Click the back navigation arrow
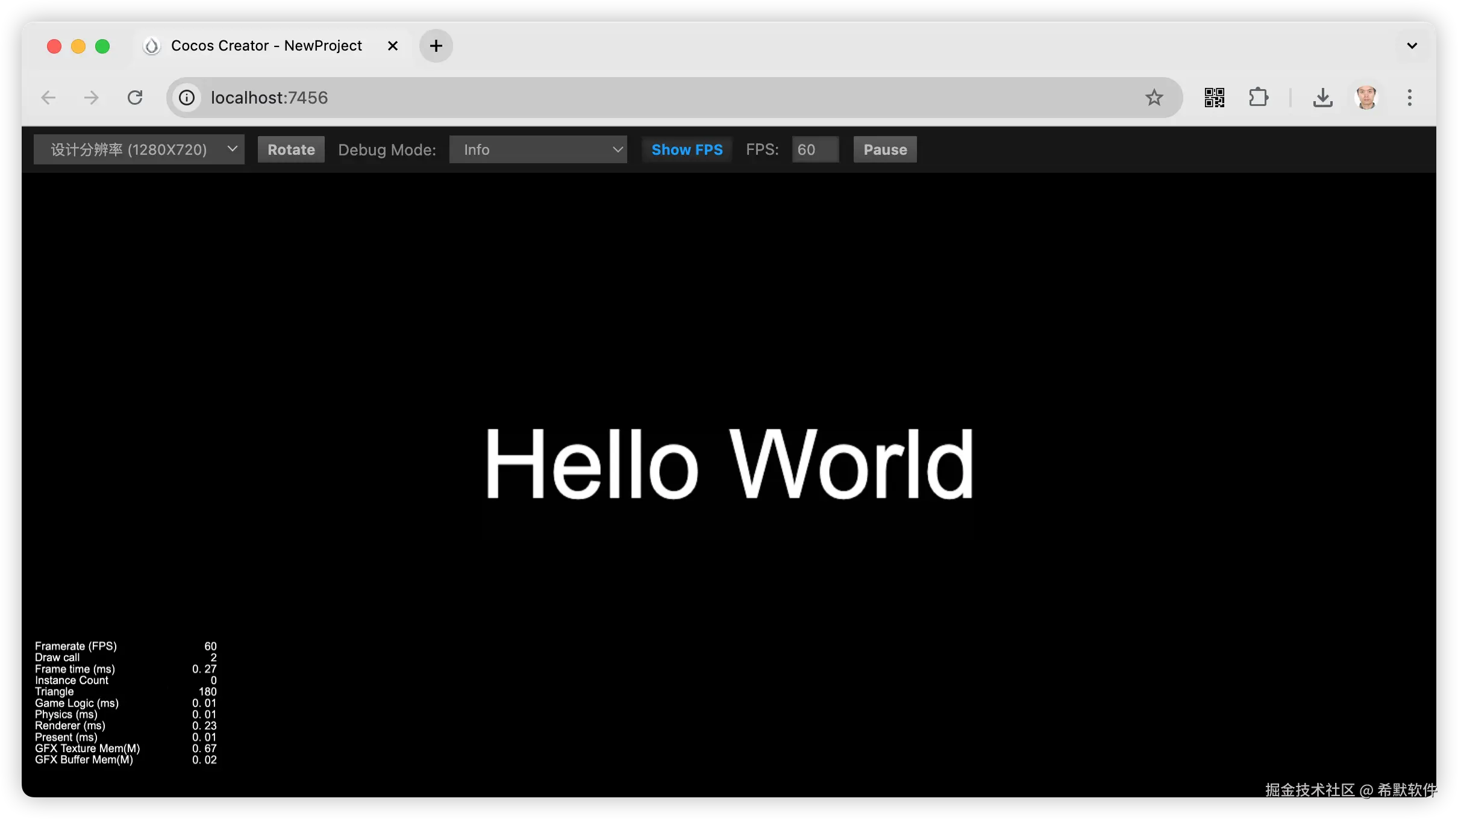The height and width of the screenshot is (819, 1458). pyautogui.click(x=48, y=98)
